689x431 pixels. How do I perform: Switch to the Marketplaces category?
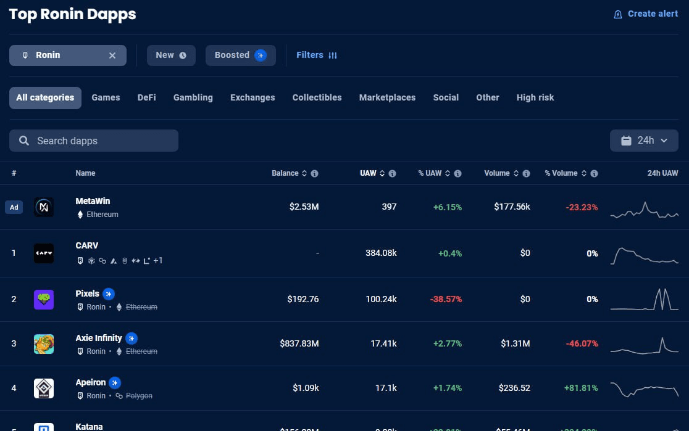pos(387,97)
